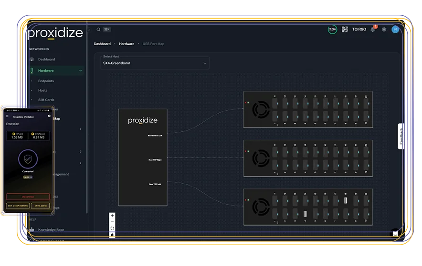
Task: Click the bottom USB hub fan icon
Action: coord(261,207)
